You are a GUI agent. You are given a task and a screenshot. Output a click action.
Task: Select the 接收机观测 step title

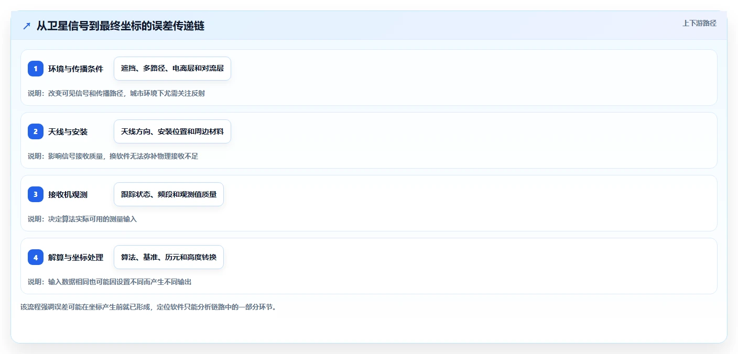point(68,194)
